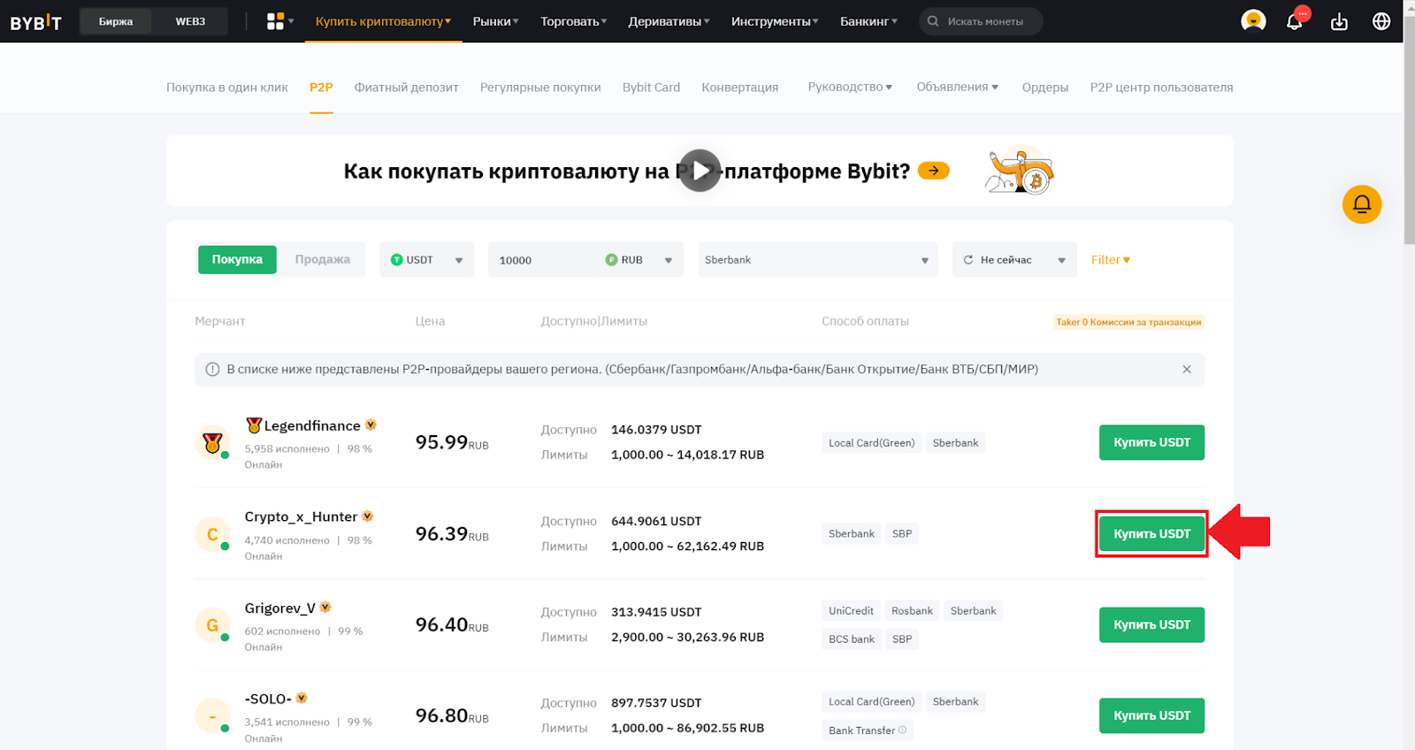Switch to WEB3 mode
The width and height of the screenshot is (1415, 750).
[x=190, y=21]
